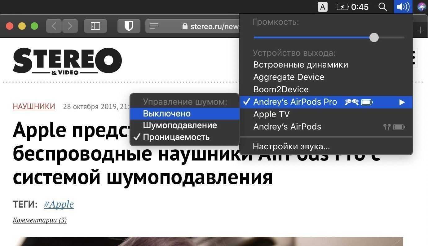The height and width of the screenshot is (246, 428).
Task: Open a new tab with plus button
Action: [x=420, y=30]
